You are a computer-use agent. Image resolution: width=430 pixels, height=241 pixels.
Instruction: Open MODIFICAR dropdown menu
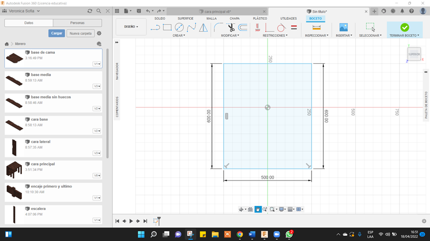tap(230, 35)
